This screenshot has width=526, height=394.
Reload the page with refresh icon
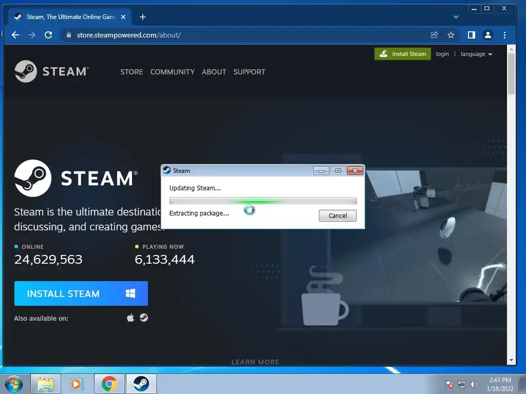[x=48, y=35]
